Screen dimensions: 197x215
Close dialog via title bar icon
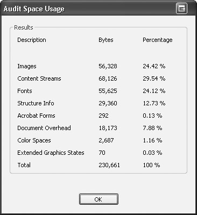tap(181, 8)
